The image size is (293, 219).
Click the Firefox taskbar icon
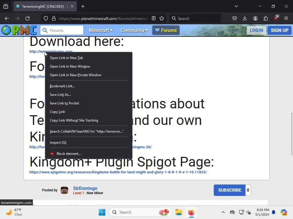coord(191,212)
